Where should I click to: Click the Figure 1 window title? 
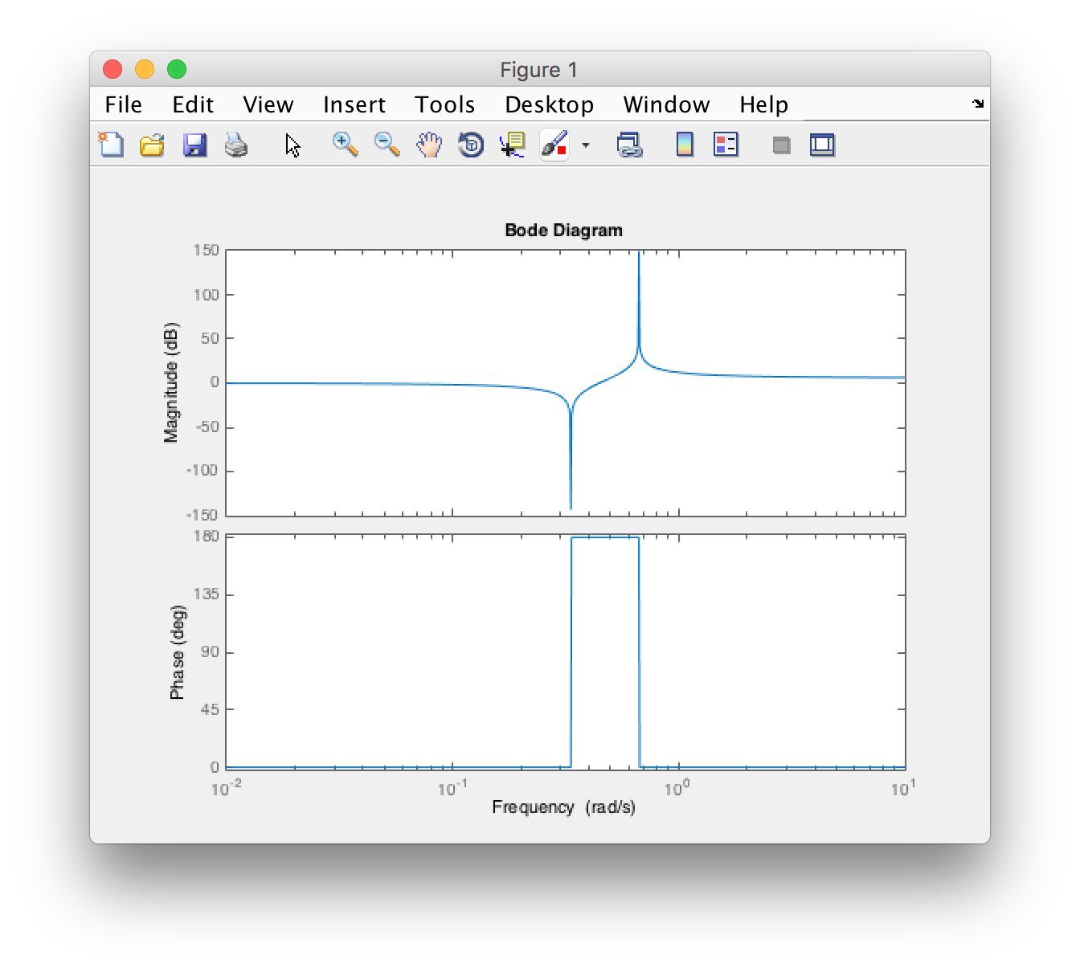[x=539, y=70]
